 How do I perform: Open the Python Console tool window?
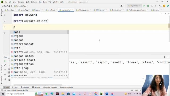[x=66, y=87]
